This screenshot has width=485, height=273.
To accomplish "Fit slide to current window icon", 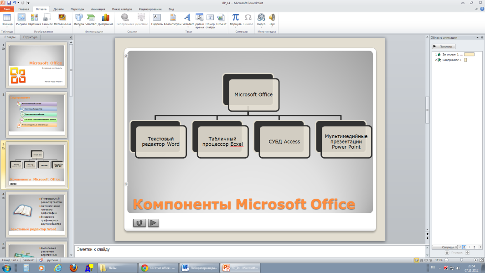I will point(482,260).
